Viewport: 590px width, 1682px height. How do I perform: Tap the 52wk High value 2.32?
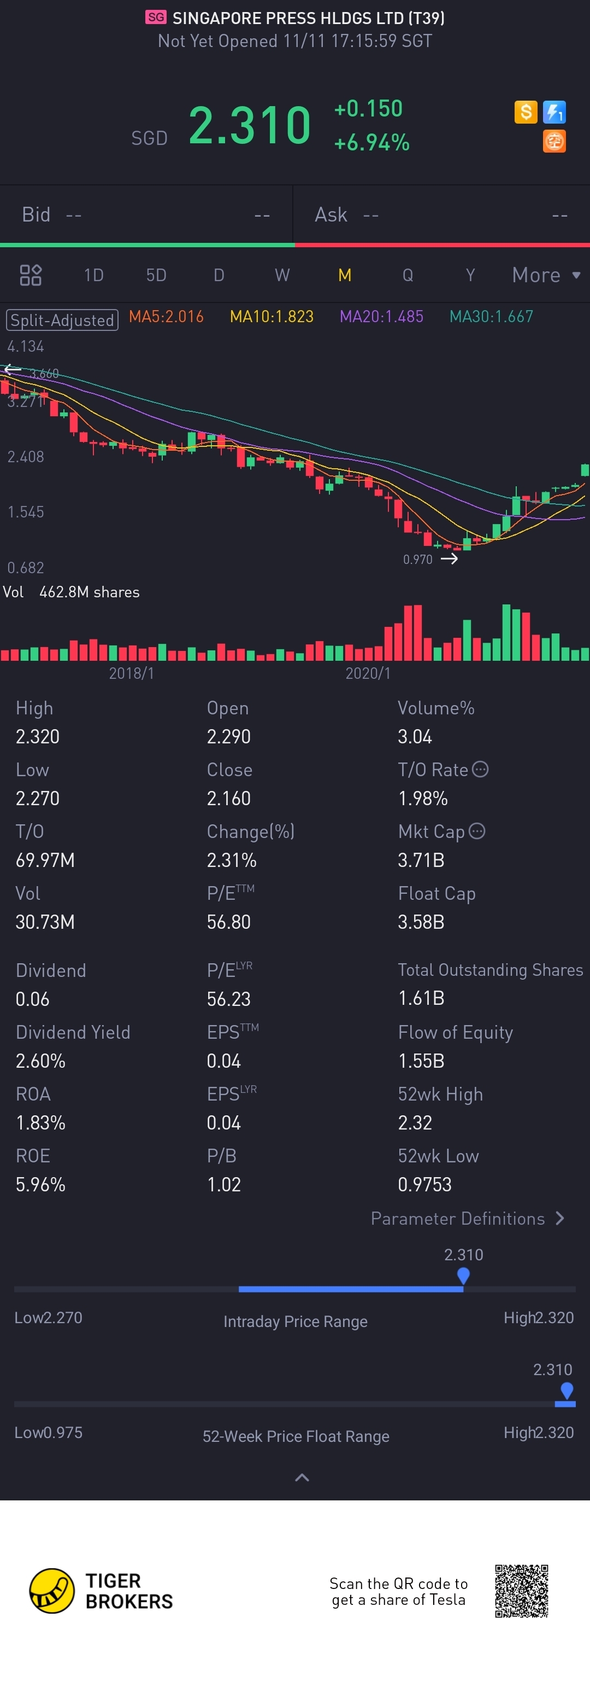(x=415, y=1122)
